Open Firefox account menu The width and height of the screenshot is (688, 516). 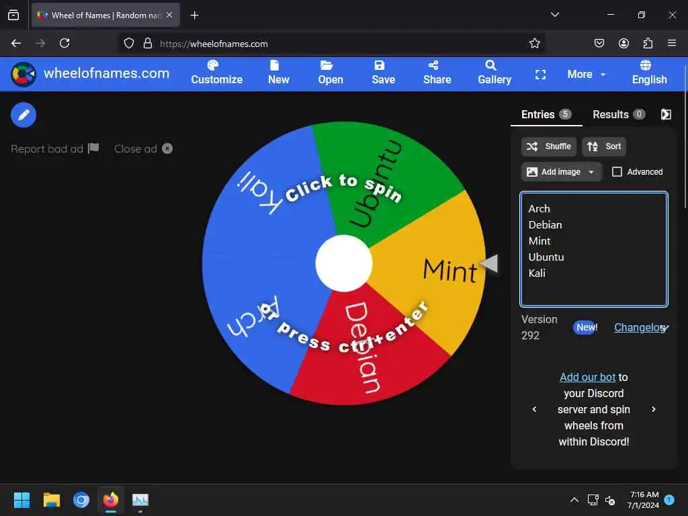[623, 44]
